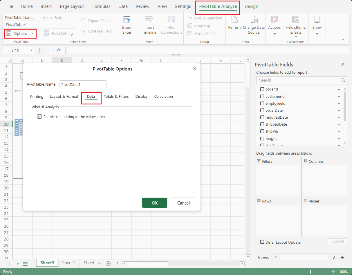Image resolution: width=352 pixels, height=275 pixels.
Task: Open the File menu
Action: click(x=10, y=6)
